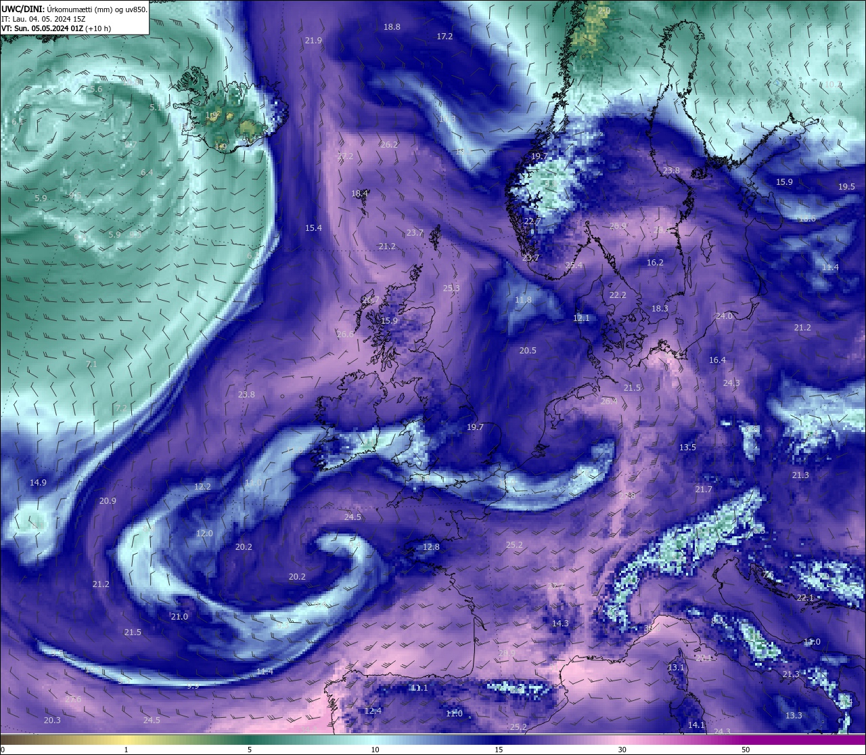This screenshot has width=866, height=755.
Task: Pick the 14.3 value label
Action: [x=560, y=624]
